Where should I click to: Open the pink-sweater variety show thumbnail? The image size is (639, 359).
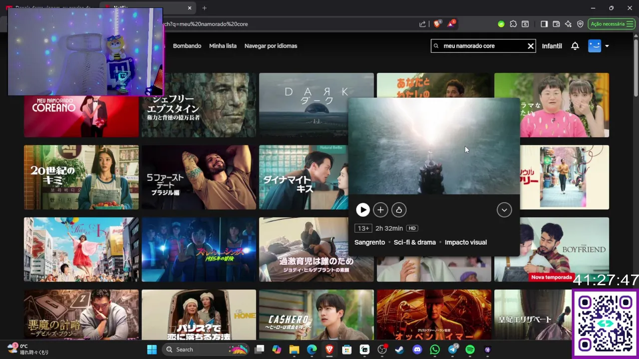[564, 105]
